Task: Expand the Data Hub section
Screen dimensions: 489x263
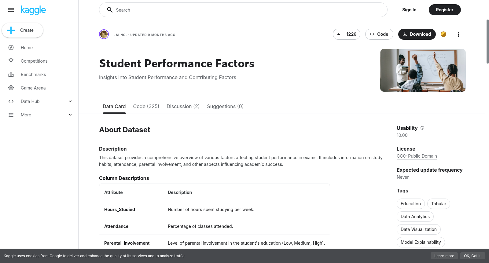Action: 39,101
